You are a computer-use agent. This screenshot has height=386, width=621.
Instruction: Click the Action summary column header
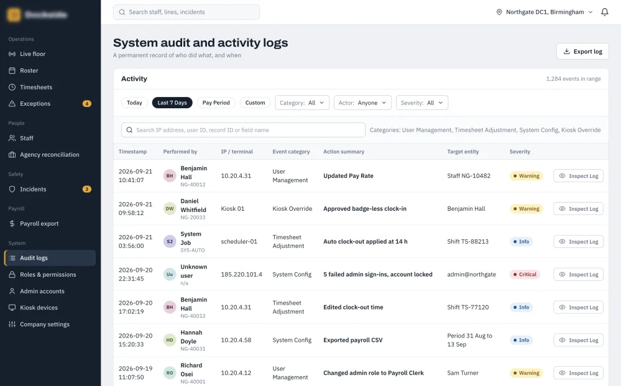344,152
